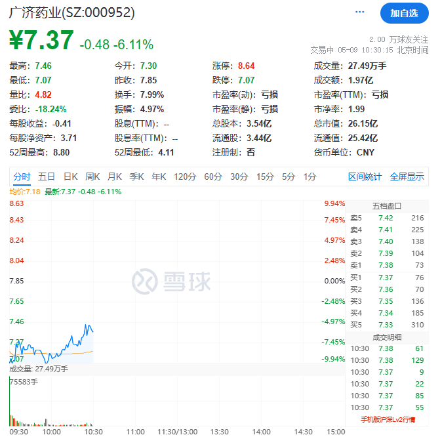This screenshot has height=437, width=440.
Task: Click the 买1 order row at 7.37
Action: pos(387,278)
